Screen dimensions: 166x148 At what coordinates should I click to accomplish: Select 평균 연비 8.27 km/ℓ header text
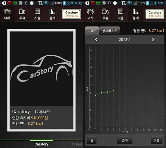(149, 31)
